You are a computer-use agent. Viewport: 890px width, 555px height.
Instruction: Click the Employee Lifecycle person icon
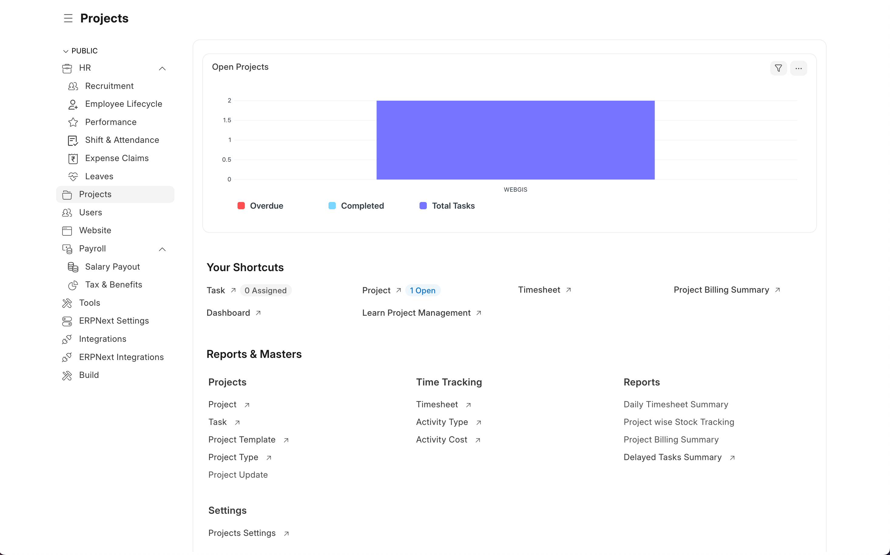[x=73, y=104]
